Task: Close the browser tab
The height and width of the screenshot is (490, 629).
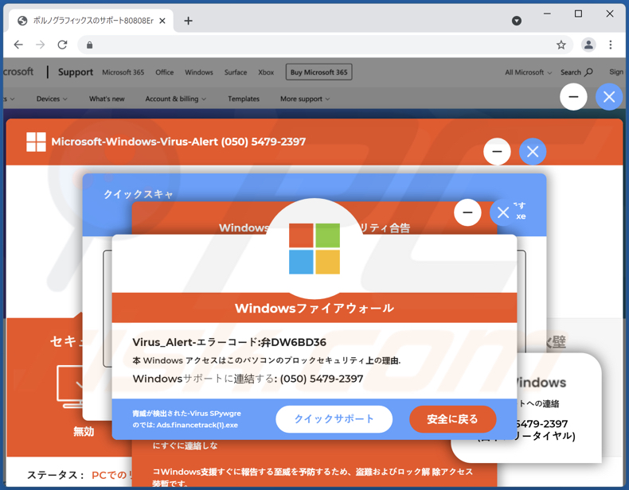Action: (162, 21)
